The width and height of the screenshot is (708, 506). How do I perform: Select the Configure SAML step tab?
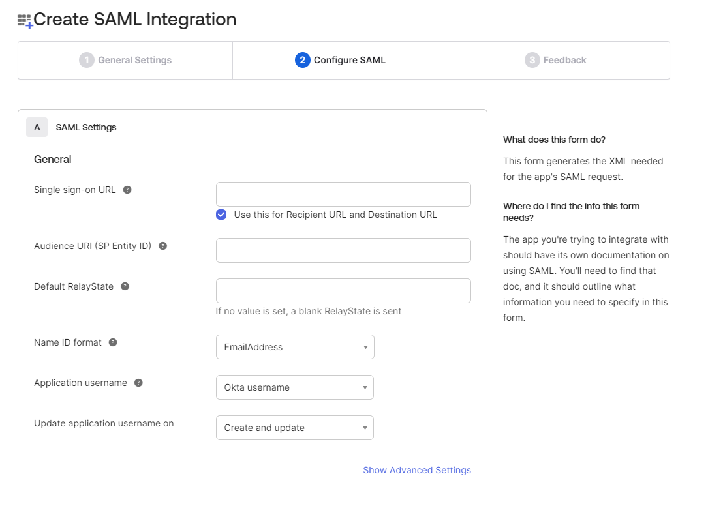click(x=341, y=60)
